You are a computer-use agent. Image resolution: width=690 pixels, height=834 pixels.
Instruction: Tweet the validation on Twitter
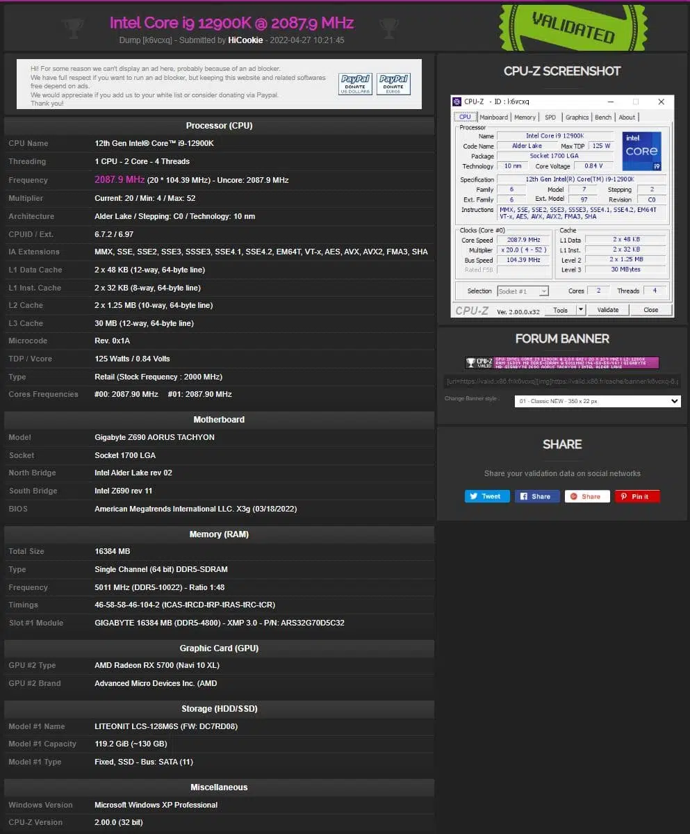(x=487, y=496)
